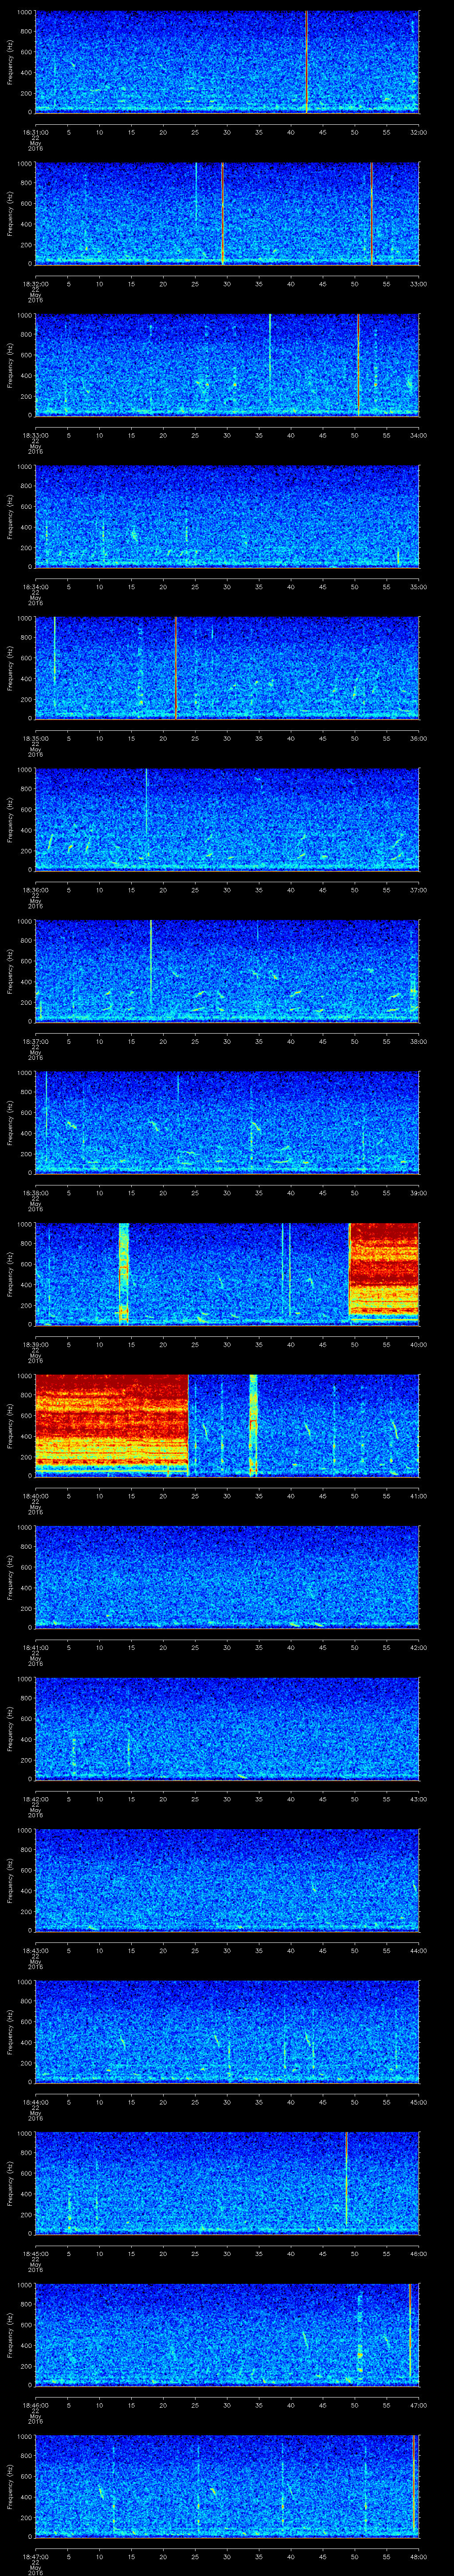Click the 18:37:00 start time label
The image size is (454, 2576).
pos(35,1041)
